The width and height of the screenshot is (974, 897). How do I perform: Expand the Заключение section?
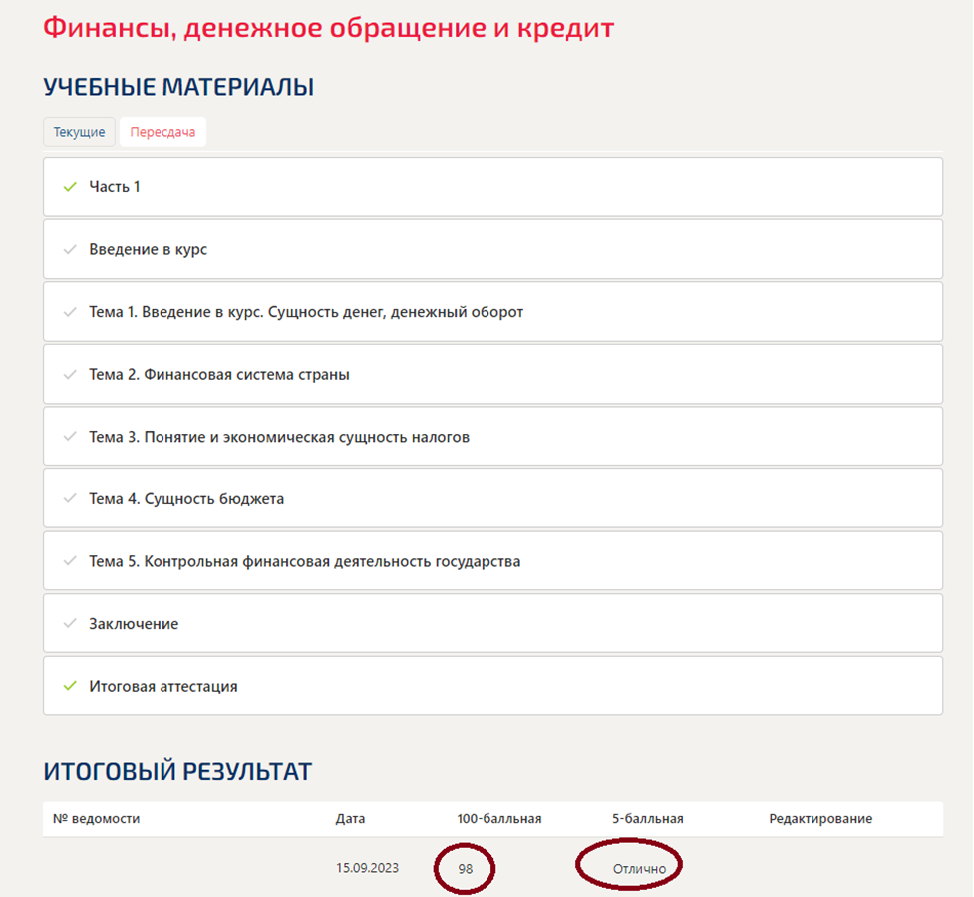492,623
